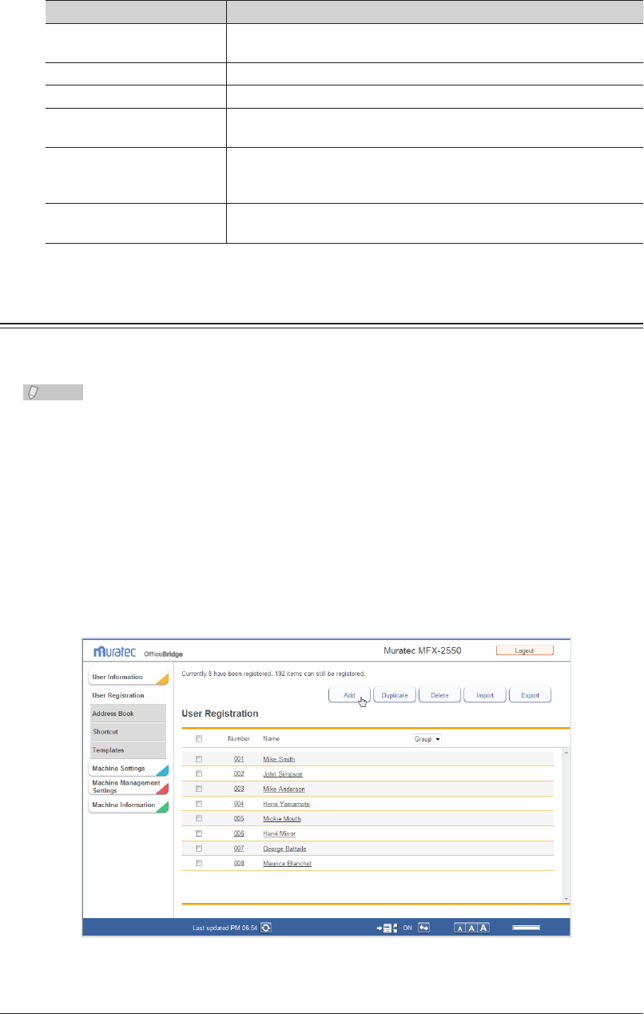
Task: Click the 'Last updated PM 06:54' text
Action: click(x=225, y=929)
